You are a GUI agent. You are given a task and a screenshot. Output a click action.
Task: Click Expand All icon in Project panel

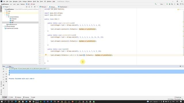[29, 7]
